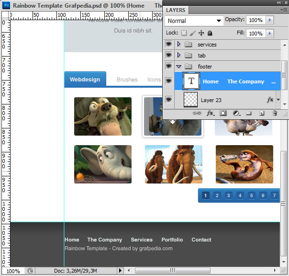Image resolution: width=289 pixels, height=276 pixels.
Task: Hide the Home The Company text layer
Action: [168, 81]
